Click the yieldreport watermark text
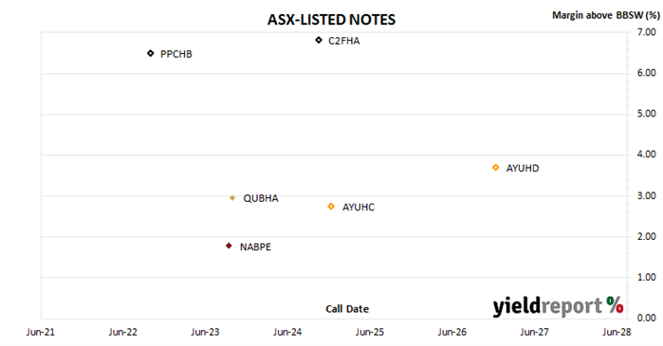Viewport: 663px width, 346px height. click(547, 306)
